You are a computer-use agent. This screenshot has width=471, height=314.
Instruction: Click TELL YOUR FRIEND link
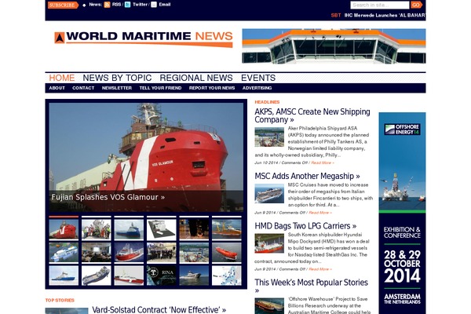160,88
